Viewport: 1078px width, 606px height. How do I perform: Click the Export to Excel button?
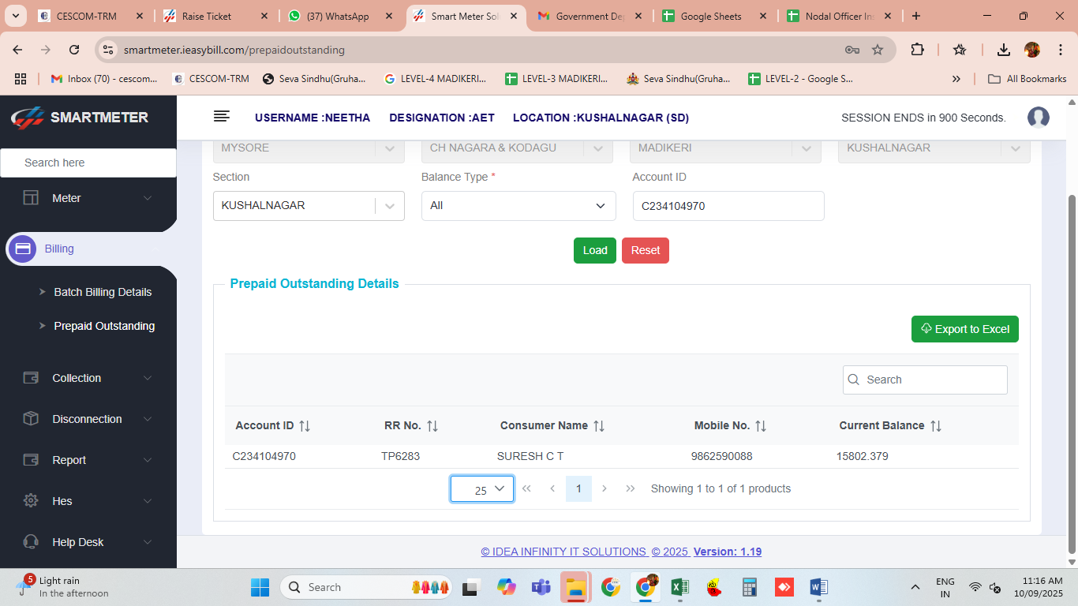pos(965,329)
